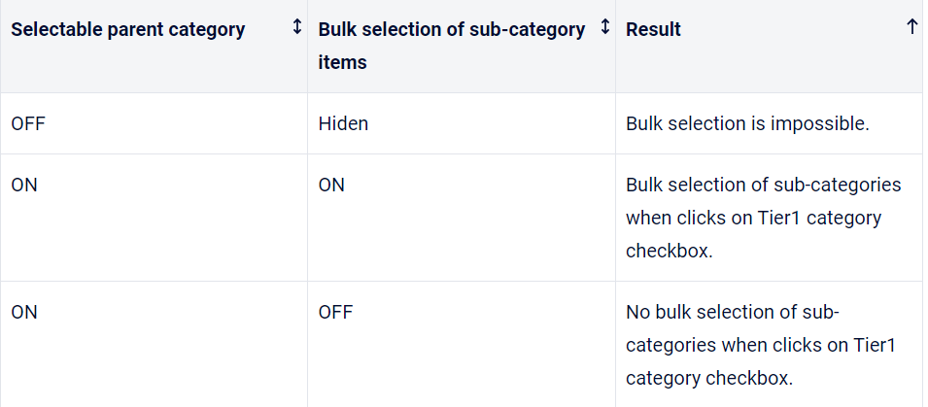This screenshot has width=928, height=407.
Task: Click sort arrows for Bulk selection column
Action: point(604,28)
